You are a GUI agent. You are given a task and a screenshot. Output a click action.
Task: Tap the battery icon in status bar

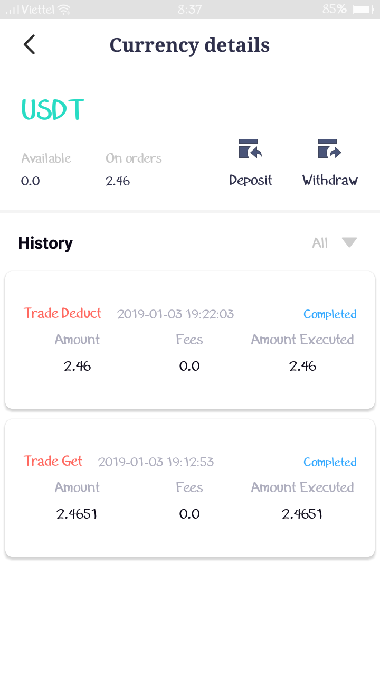click(363, 9)
